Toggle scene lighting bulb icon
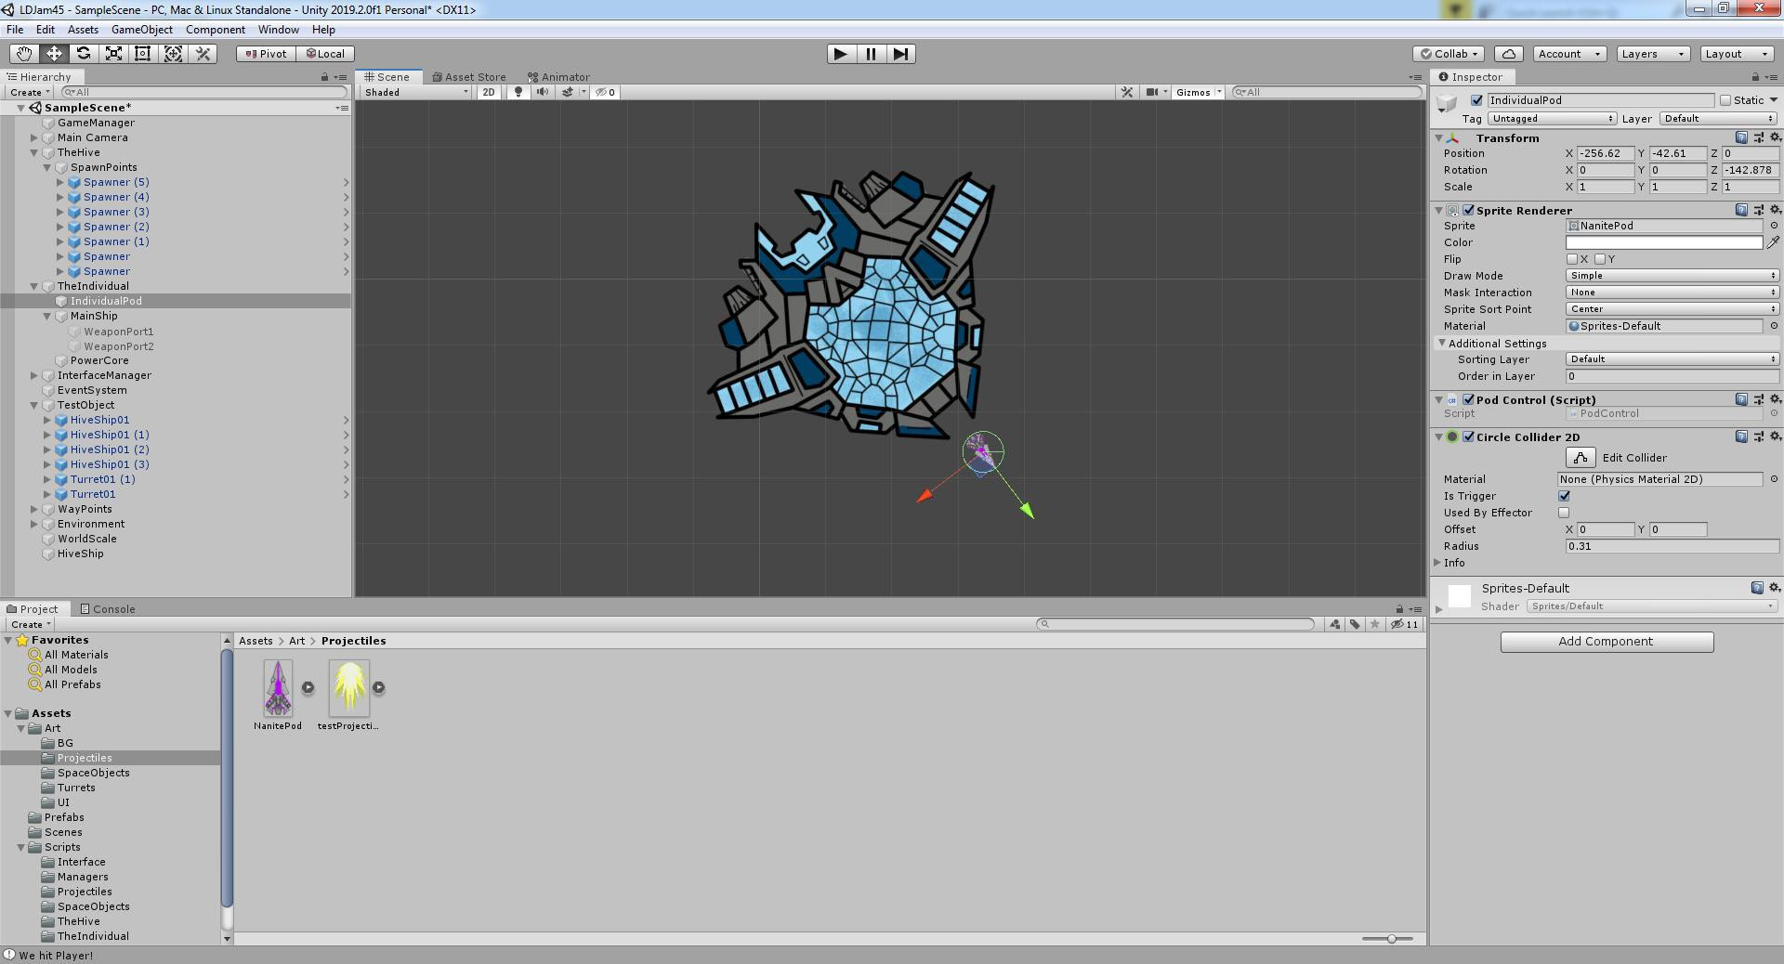1784x964 pixels. (x=518, y=92)
